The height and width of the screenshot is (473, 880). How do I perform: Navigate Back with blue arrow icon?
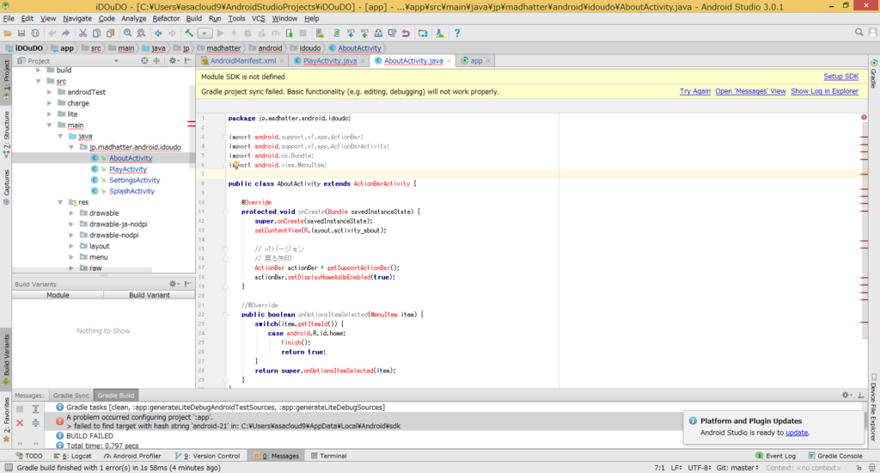pyautogui.click(x=158, y=34)
